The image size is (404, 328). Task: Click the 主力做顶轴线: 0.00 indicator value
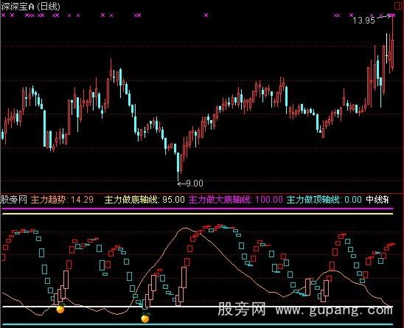[x=324, y=200]
